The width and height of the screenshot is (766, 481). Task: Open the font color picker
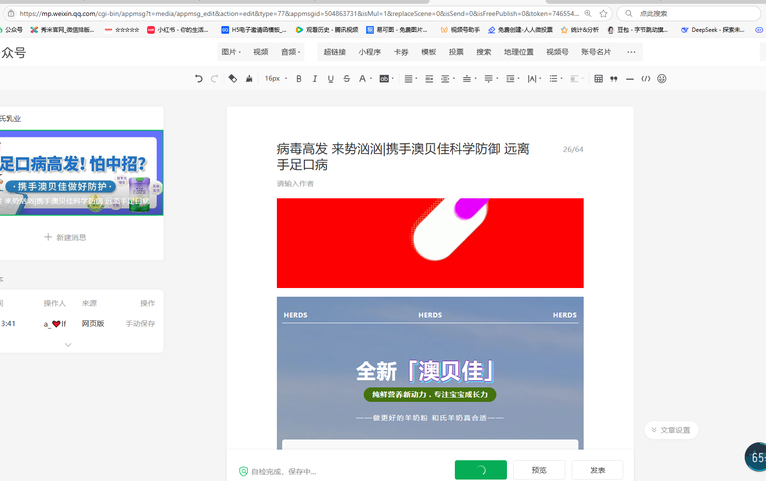point(365,79)
